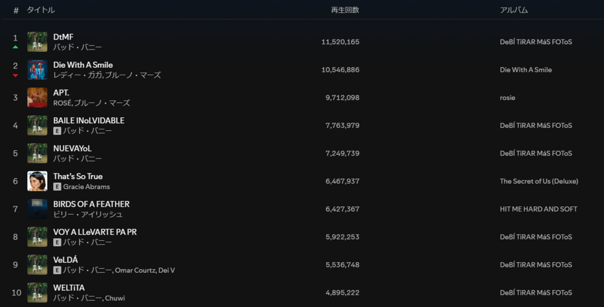This screenshot has width=604, height=307.
Task: Select the APT. cover thumbnail
Action: point(37,97)
